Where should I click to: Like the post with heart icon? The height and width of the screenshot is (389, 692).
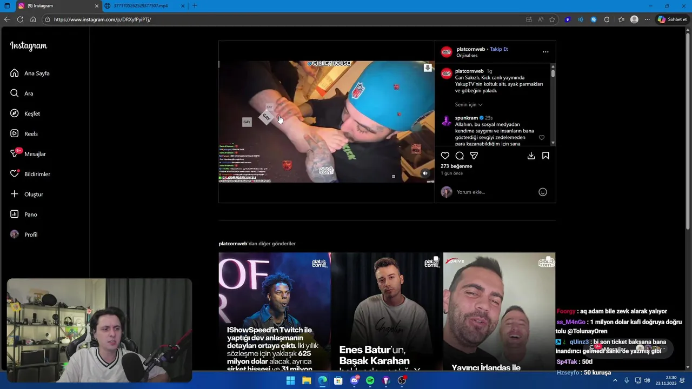click(445, 156)
